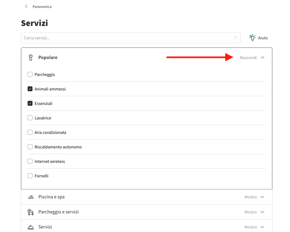Check the Internet wireless option

tap(30, 161)
